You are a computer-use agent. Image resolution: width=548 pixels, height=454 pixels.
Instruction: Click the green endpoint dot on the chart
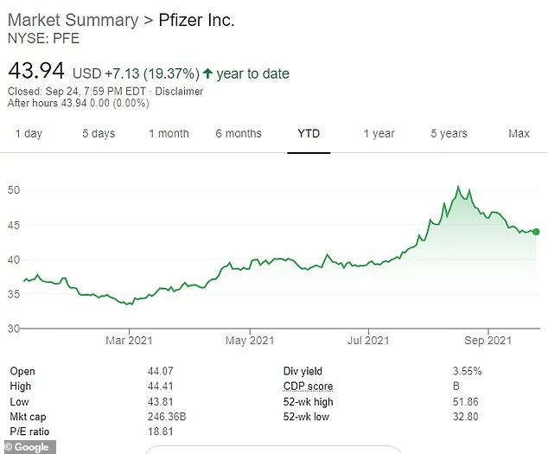537,232
